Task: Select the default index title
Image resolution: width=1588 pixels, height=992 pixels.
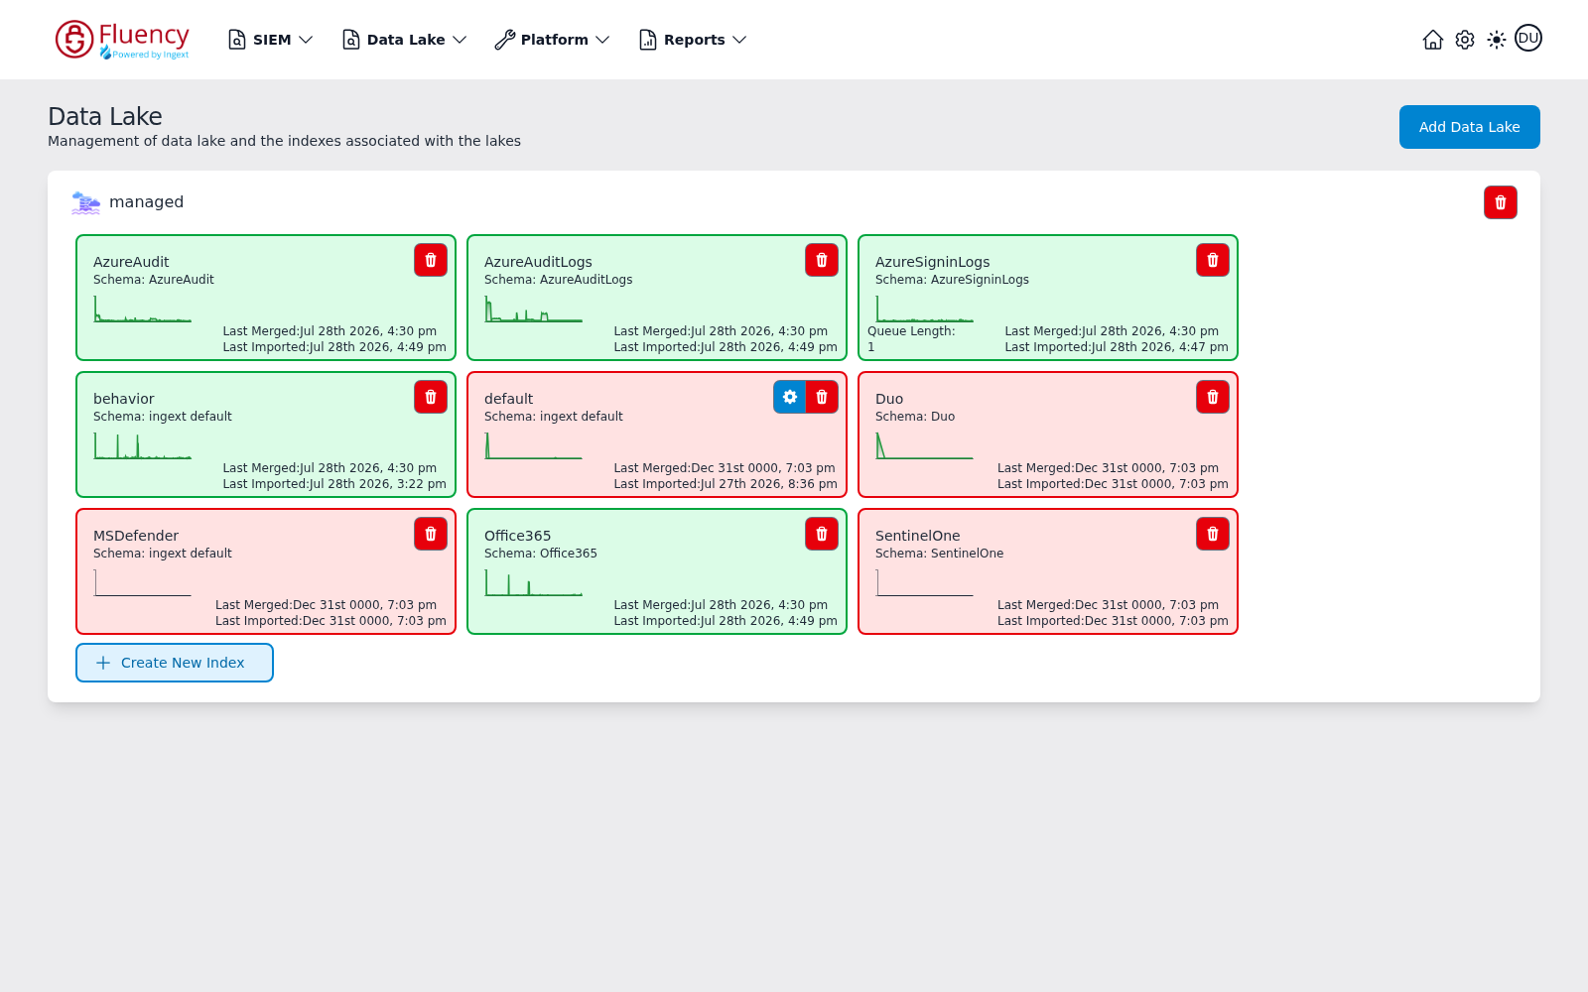Action: (x=509, y=399)
